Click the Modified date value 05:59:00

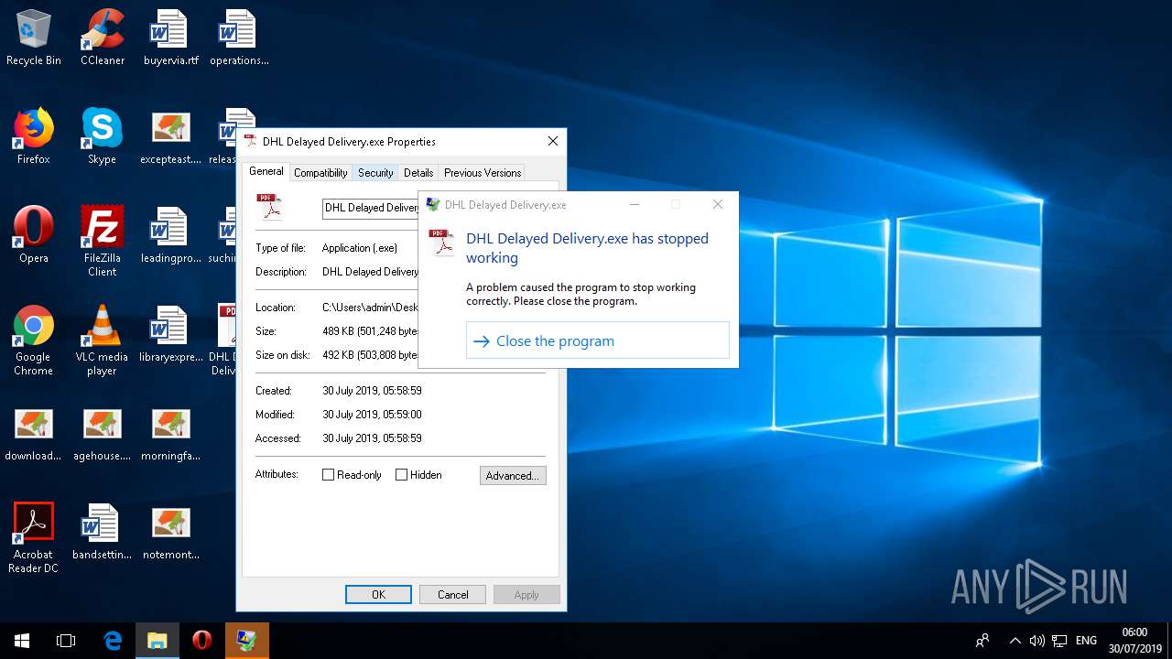(372, 415)
